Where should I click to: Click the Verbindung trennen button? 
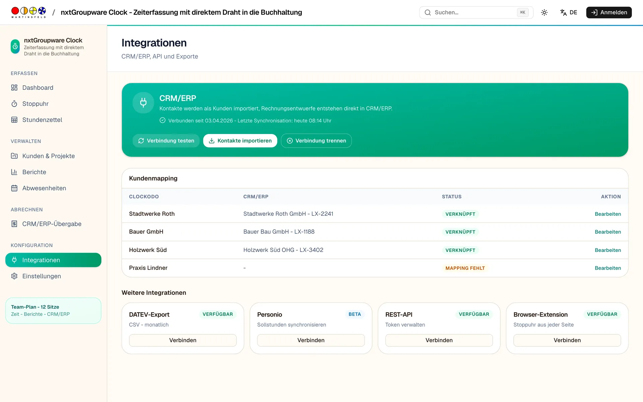click(x=316, y=141)
